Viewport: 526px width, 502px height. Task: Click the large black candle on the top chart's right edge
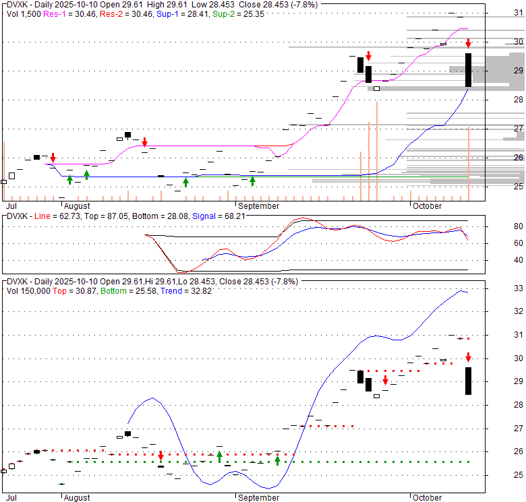(468, 70)
